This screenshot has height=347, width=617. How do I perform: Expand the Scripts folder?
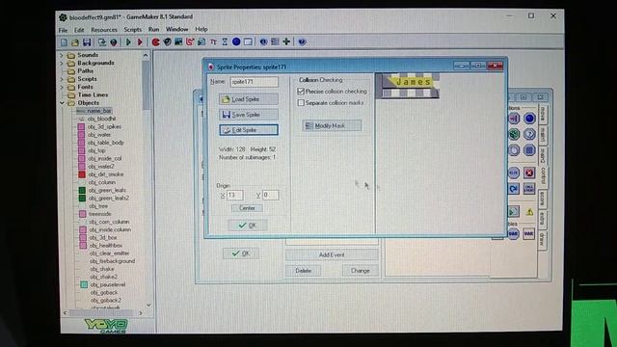62,79
